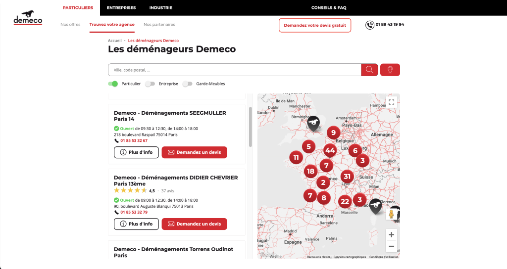The image size is (507, 269).
Task: Click the 37 avis reviews text
Action: coord(167,191)
